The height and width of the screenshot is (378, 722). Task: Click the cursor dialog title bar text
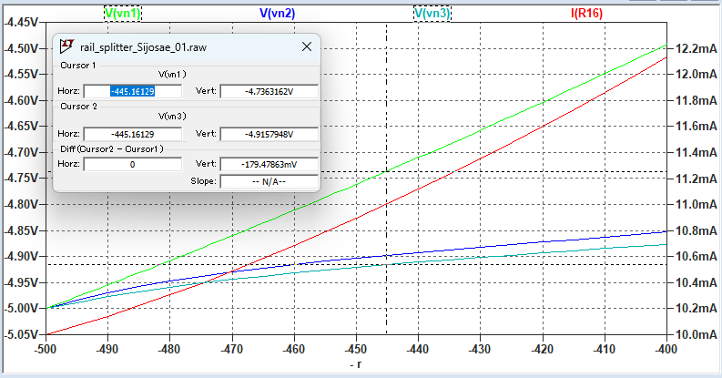click(x=140, y=46)
